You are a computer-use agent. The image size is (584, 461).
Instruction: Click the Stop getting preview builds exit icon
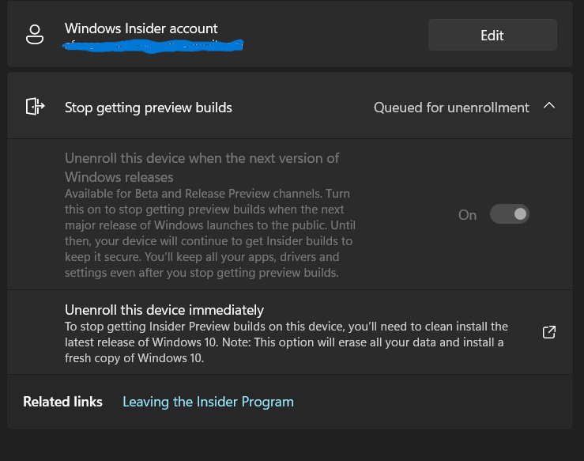pos(34,107)
